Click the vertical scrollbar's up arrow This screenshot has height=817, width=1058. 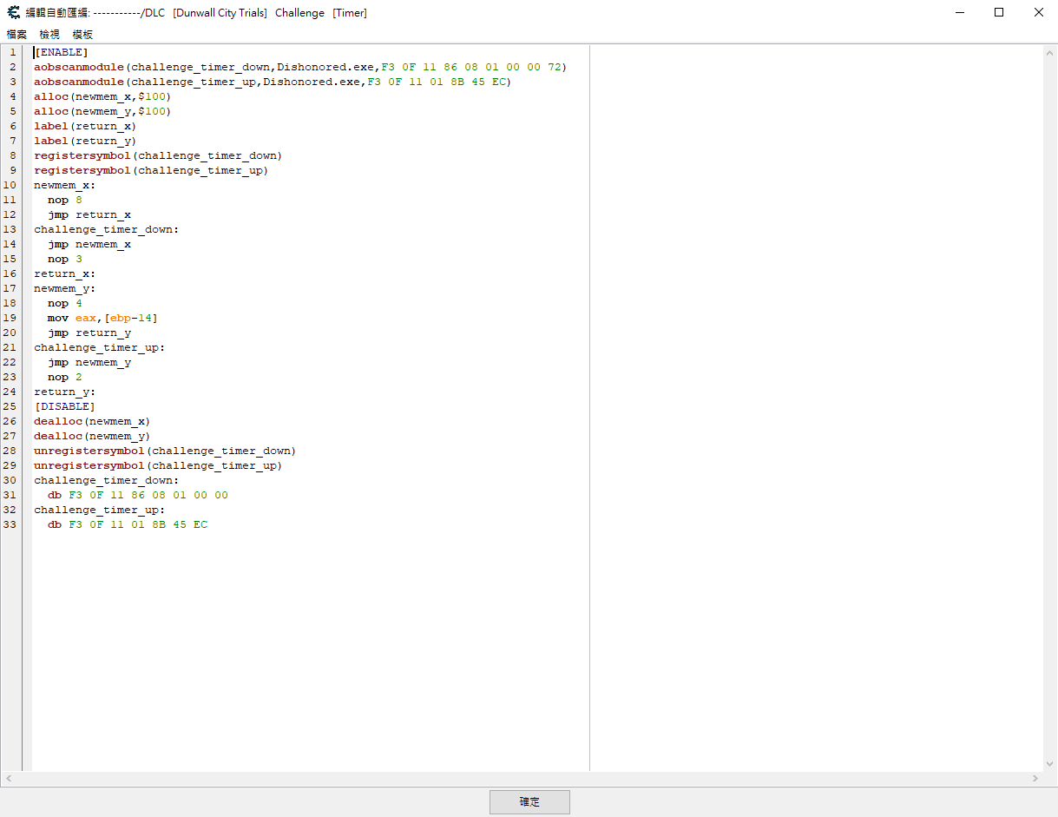click(x=1050, y=53)
